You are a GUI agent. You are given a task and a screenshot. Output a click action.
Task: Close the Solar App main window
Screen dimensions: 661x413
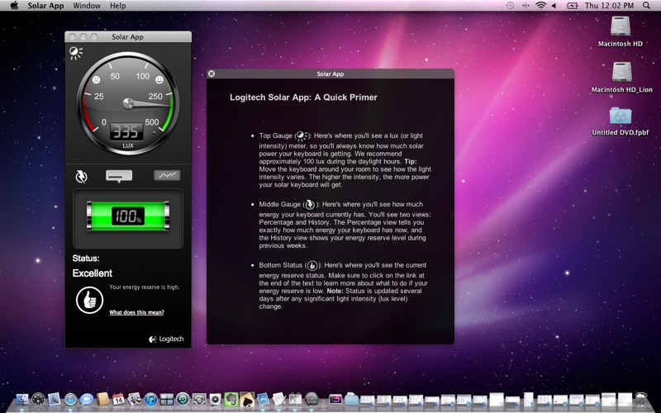(x=72, y=37)
